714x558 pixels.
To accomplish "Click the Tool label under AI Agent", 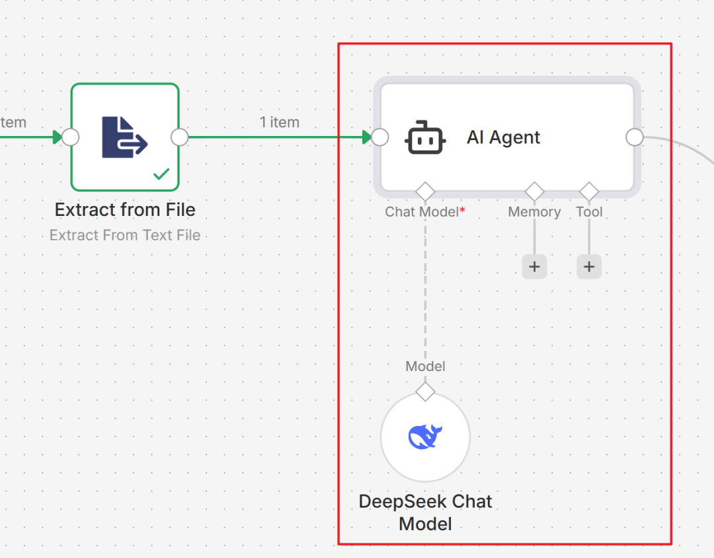I will (x=588, y=211).
